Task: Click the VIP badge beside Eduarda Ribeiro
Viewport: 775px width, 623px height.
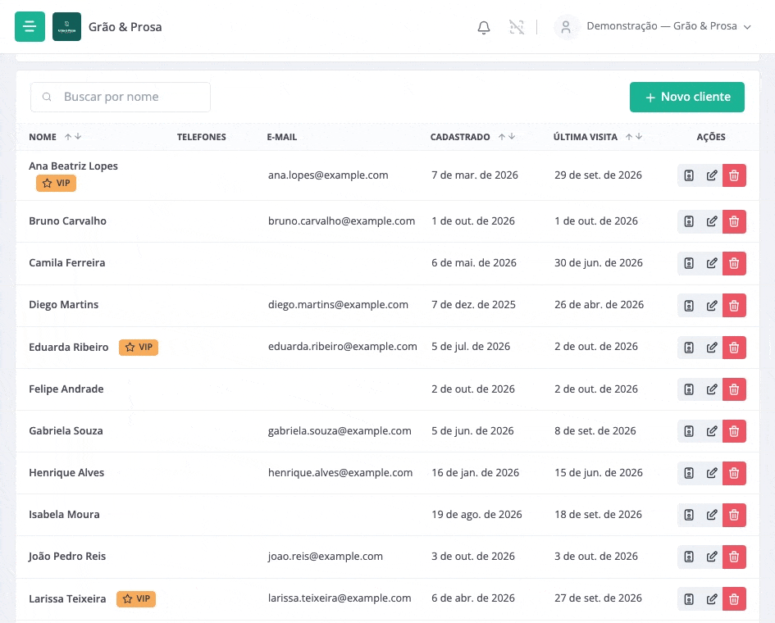Action: 139,348
